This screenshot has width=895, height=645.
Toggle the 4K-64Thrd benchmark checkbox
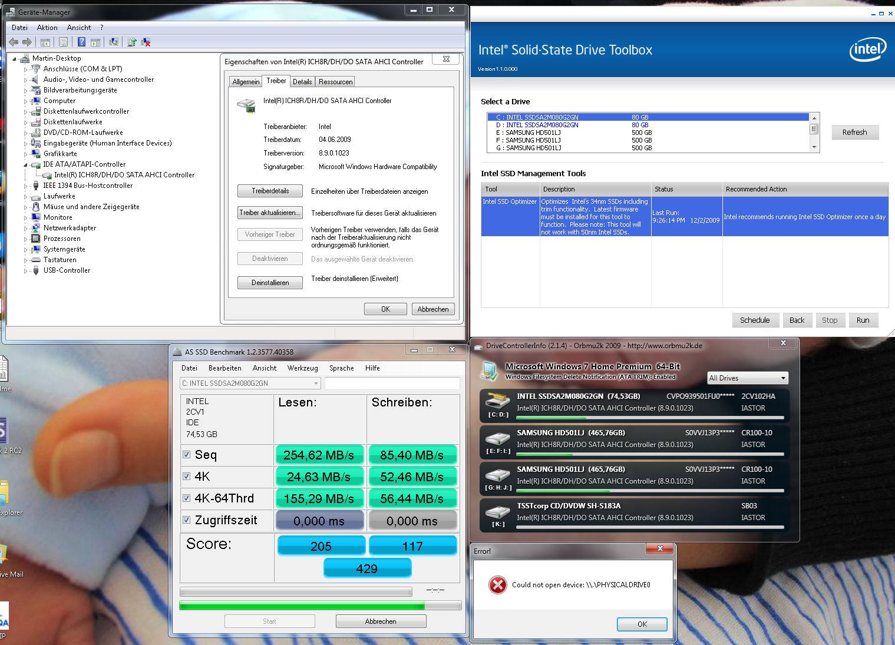[186, 498]
